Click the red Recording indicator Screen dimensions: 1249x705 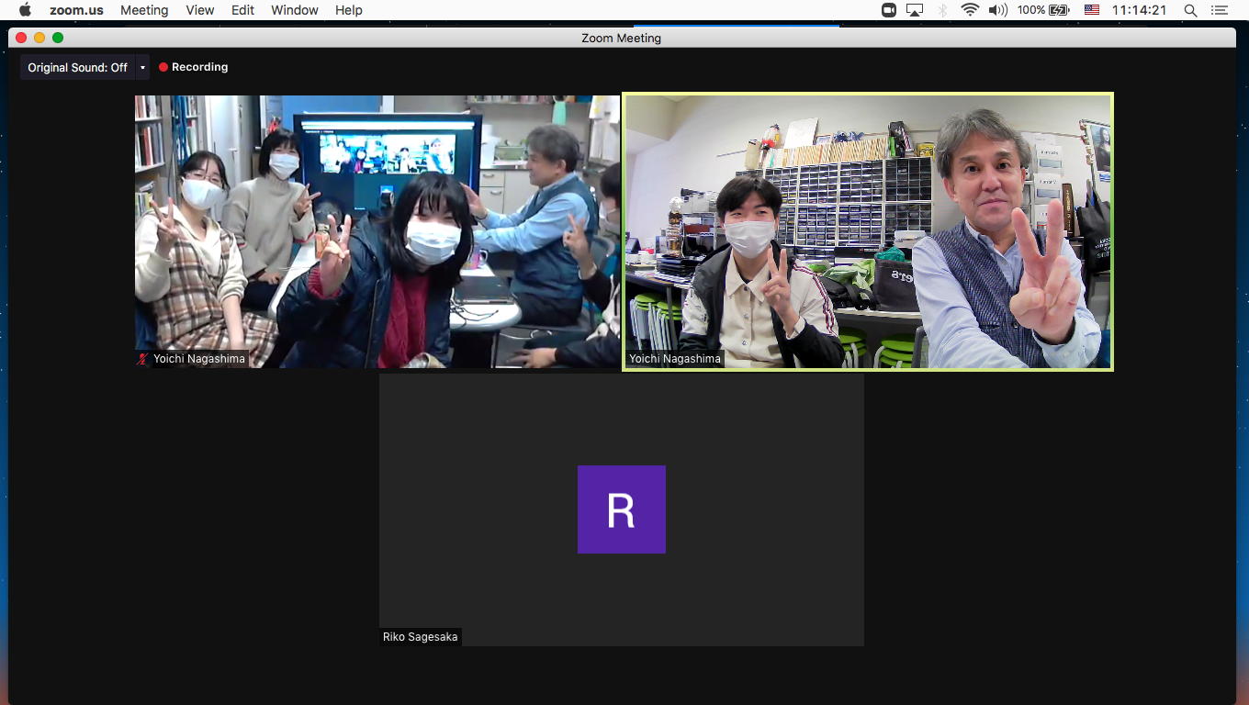point(193,67)
